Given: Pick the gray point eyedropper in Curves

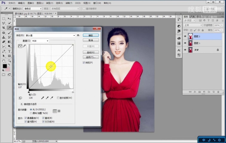Looking at the screenshot, I should (47, 98).
